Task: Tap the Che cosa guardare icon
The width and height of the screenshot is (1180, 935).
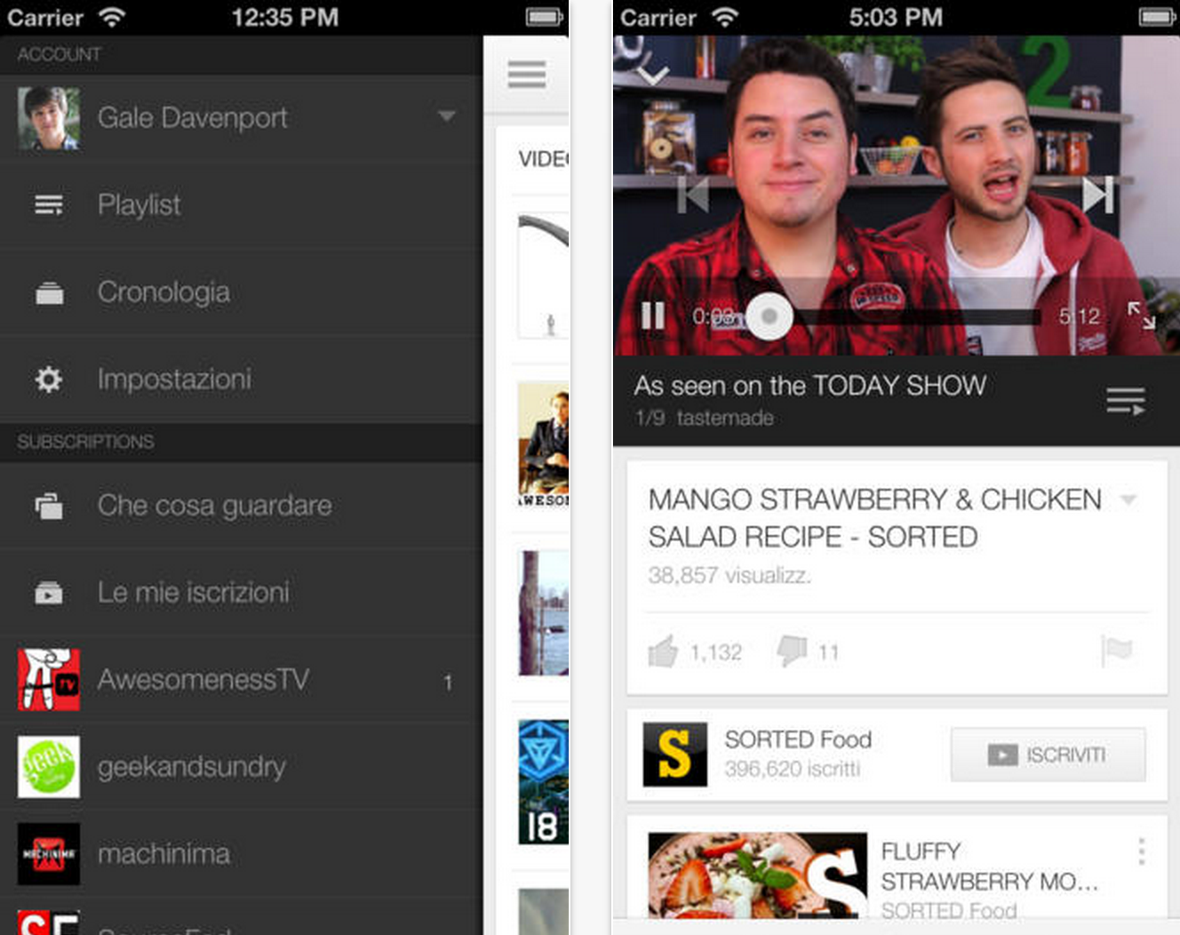Action: 49,506
